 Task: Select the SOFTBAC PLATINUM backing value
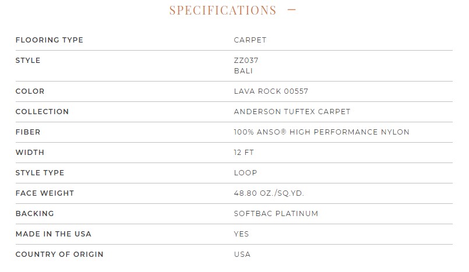click(x=276, y=213)
